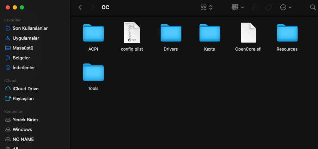The height and width of the screenshot is (149, 318).
Task: Click the OpenCore.efi file name label
Action: pyautogui.click(x=248, y=49)
